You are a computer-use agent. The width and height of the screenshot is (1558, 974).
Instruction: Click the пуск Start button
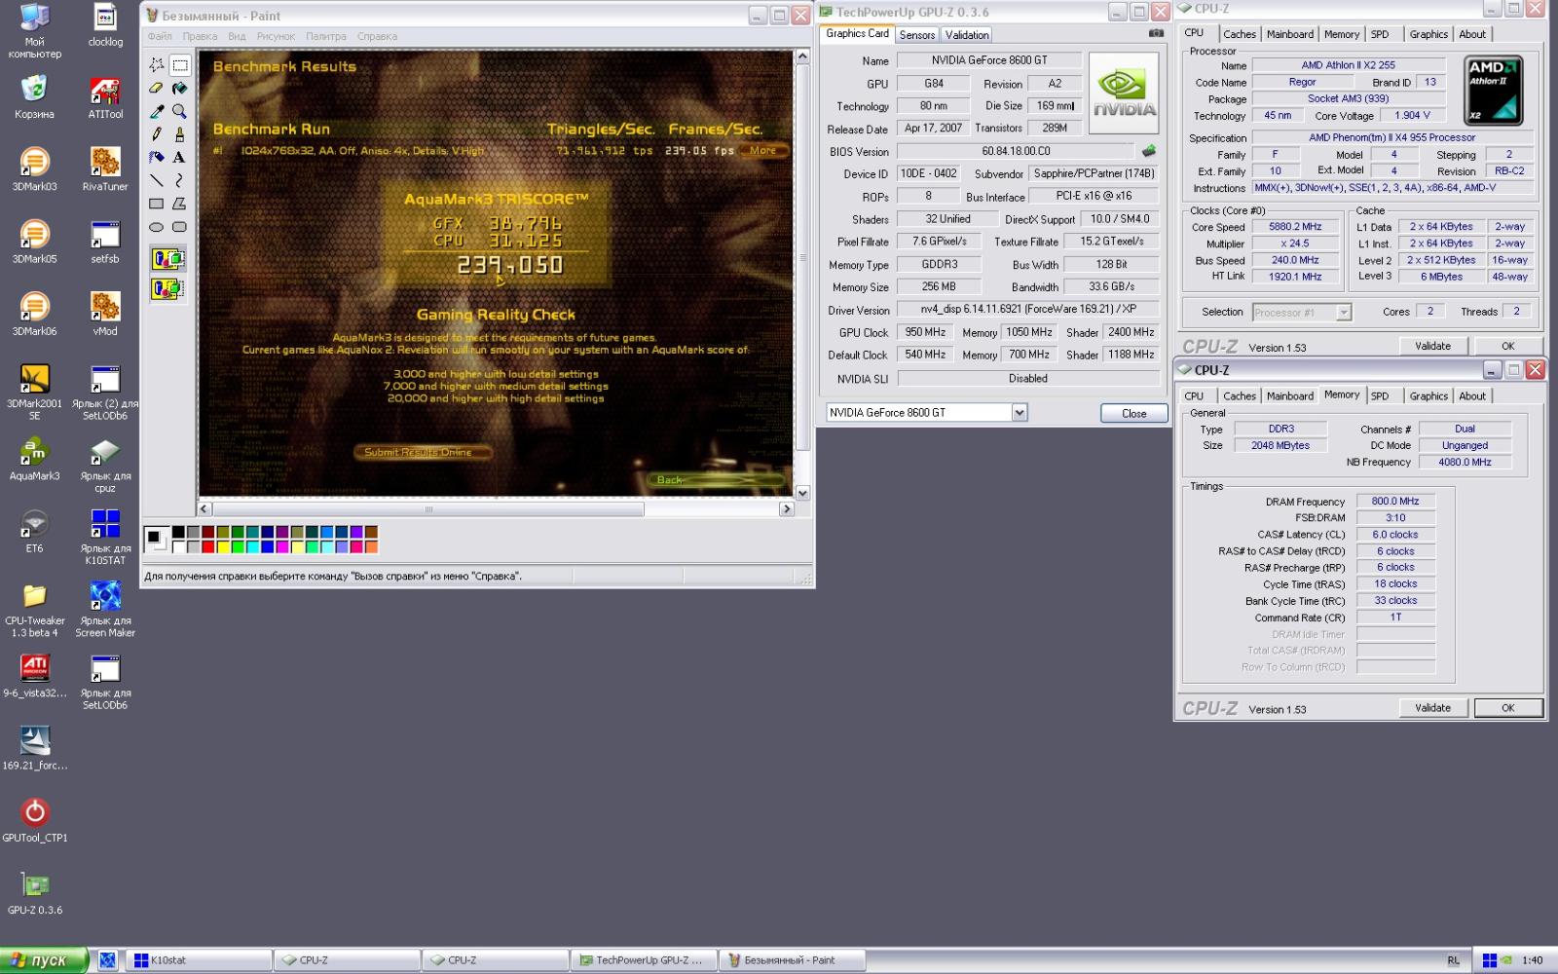click(x=43, y=960)
